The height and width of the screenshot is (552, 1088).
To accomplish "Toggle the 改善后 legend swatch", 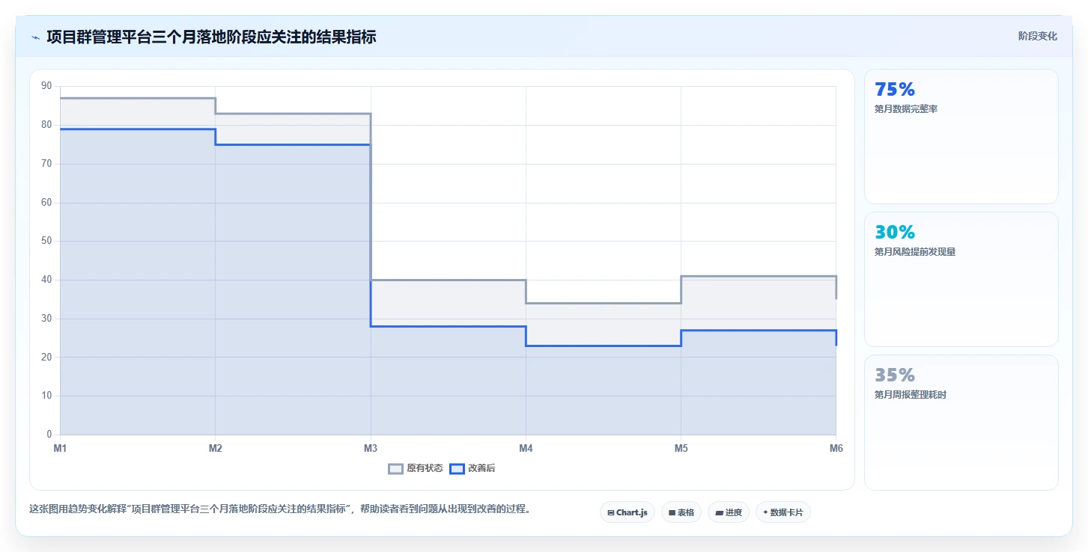I will pyautogui.click(x=457, y=469).
